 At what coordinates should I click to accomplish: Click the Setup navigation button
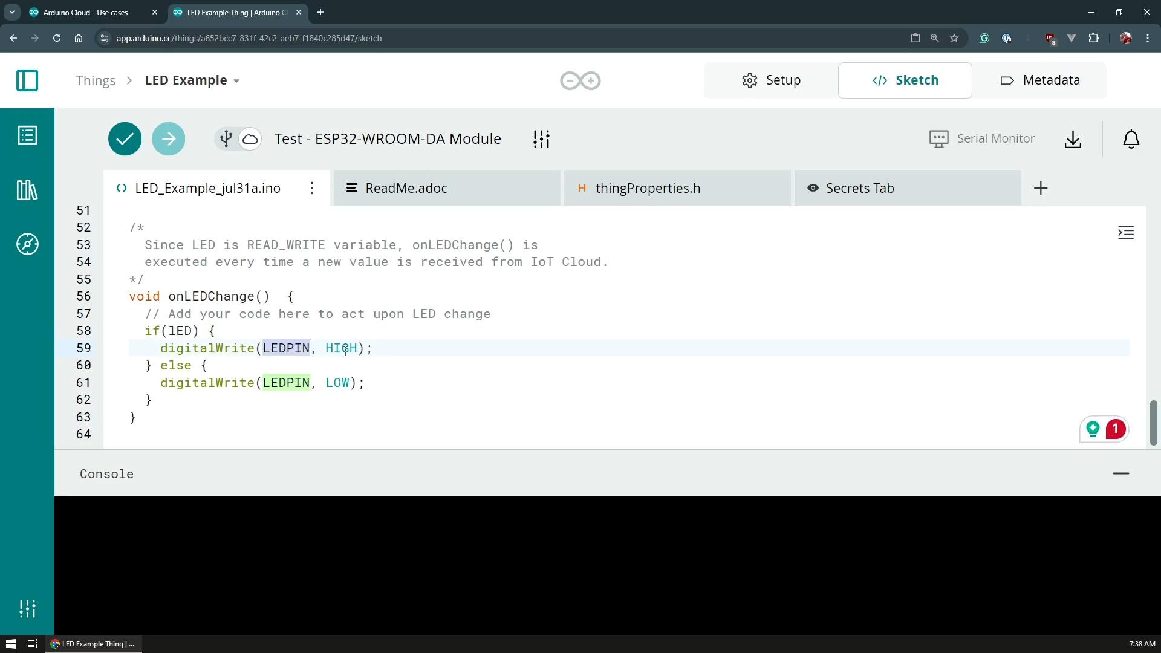pyautogui.click(x=770, y=80)
